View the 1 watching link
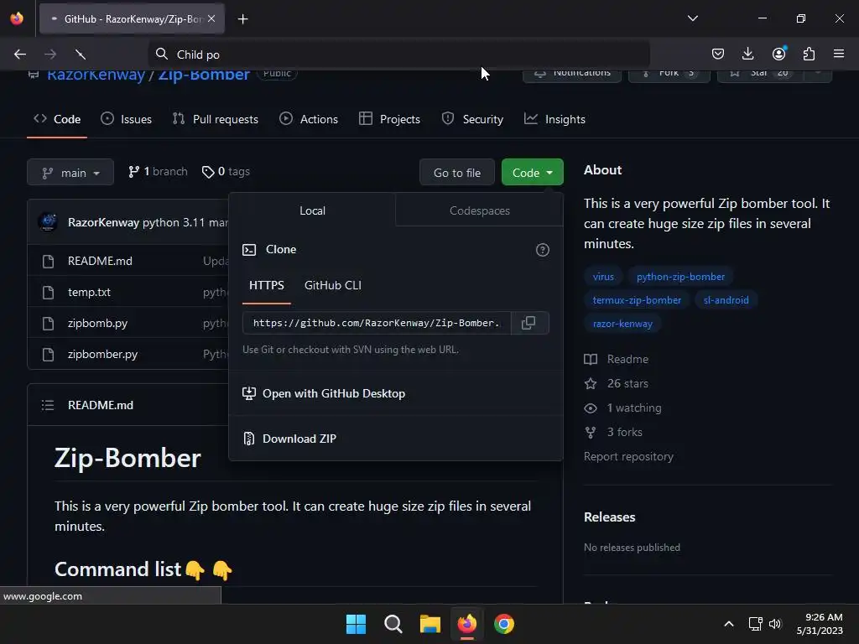The image size is (859, 644). click(x=623, y=408)
